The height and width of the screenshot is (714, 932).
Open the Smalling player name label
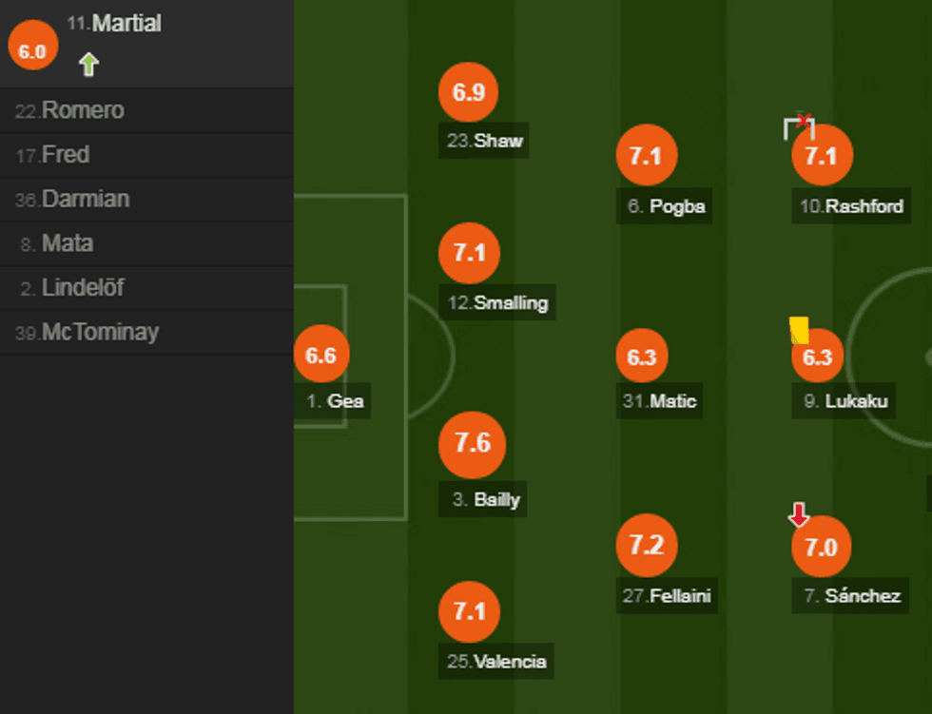click(x=497, y=303)
